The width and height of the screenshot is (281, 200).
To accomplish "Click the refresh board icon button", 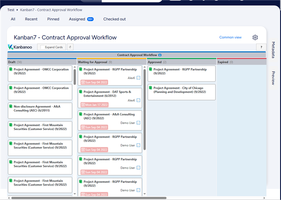I will click(x=70, y=47).
